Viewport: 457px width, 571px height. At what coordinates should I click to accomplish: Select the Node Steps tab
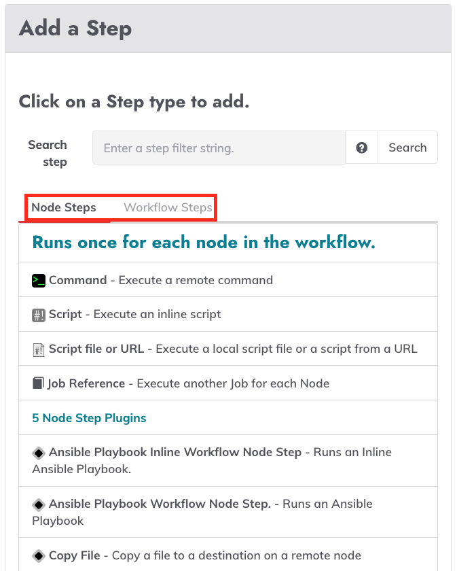[x=64, y=207]
